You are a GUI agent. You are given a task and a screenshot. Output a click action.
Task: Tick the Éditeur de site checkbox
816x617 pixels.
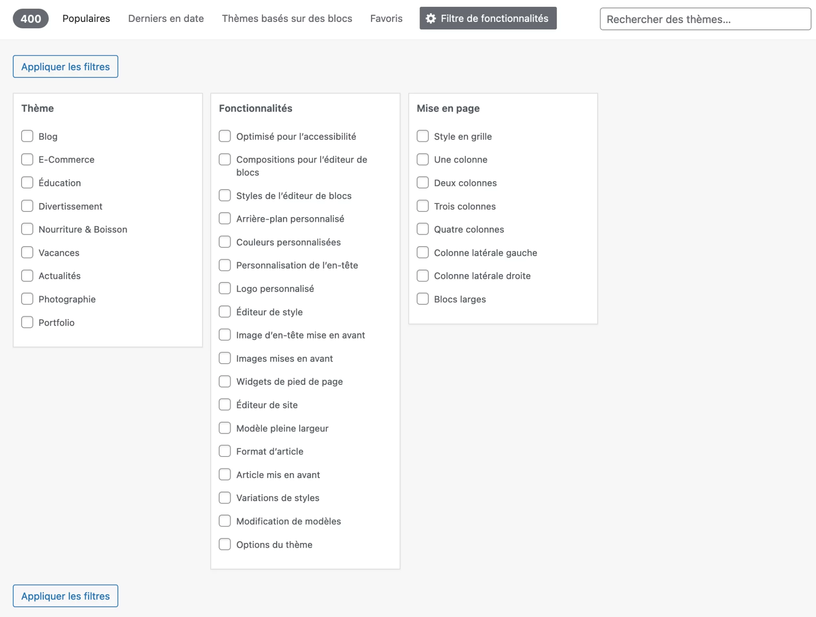tap(225, 405)
